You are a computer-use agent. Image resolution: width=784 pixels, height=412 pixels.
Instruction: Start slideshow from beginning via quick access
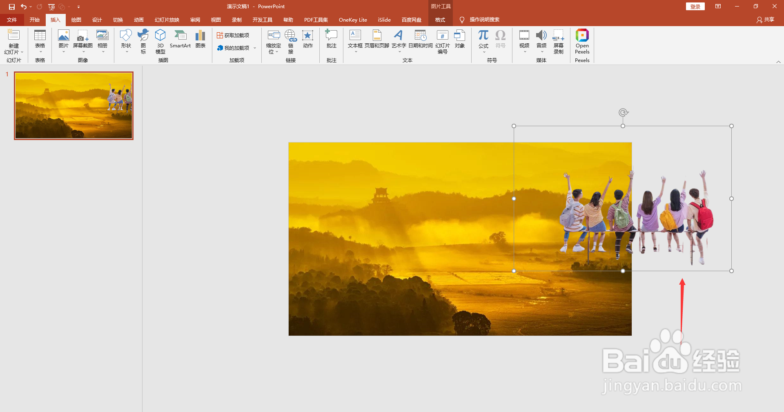pos(51,7)
